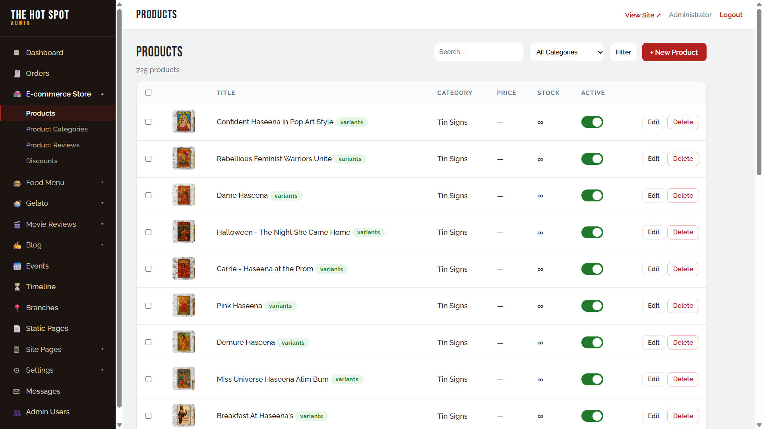Click the Settings gear icon
763x429 pixels.
coord(17,370)
